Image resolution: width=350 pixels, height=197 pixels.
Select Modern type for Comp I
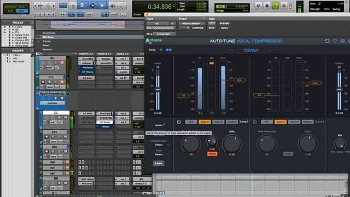coord(232,122)
